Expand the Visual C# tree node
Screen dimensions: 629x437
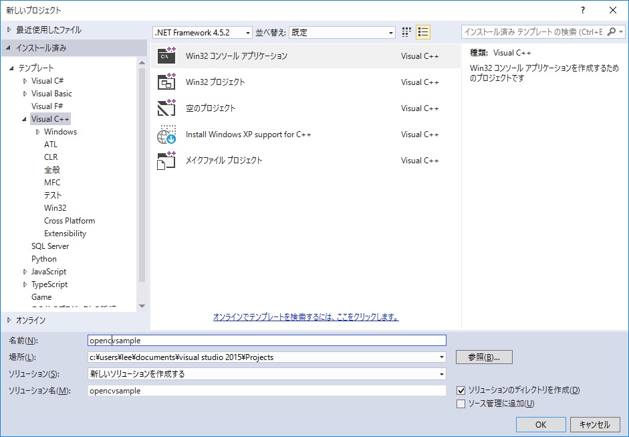pos(25,81)
